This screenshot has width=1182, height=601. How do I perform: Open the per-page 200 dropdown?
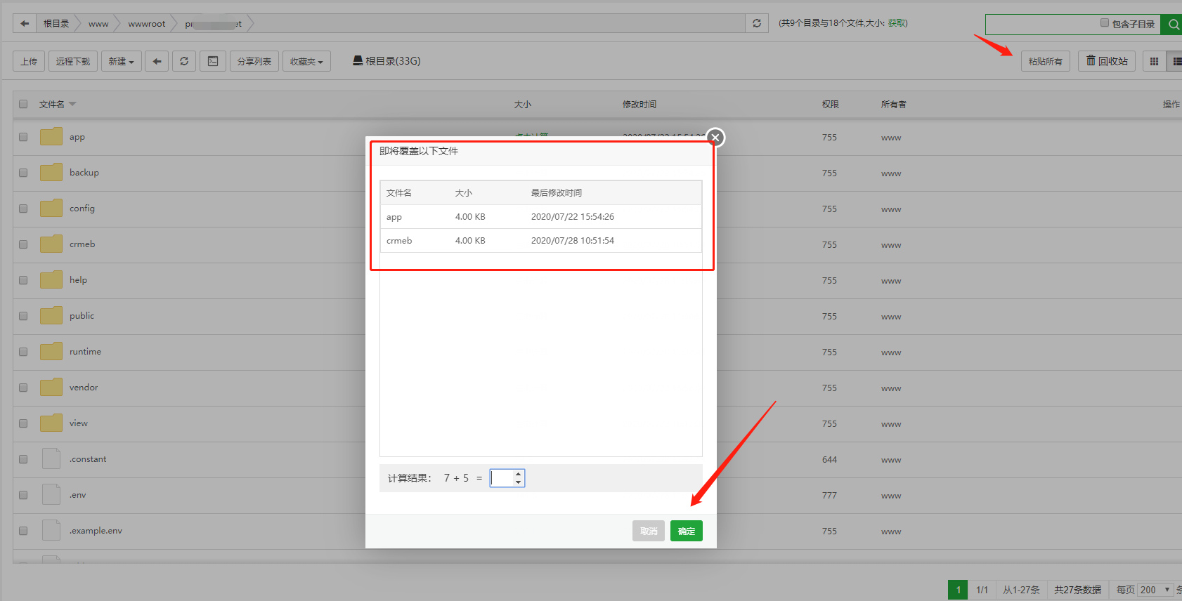coord(1156,590)
